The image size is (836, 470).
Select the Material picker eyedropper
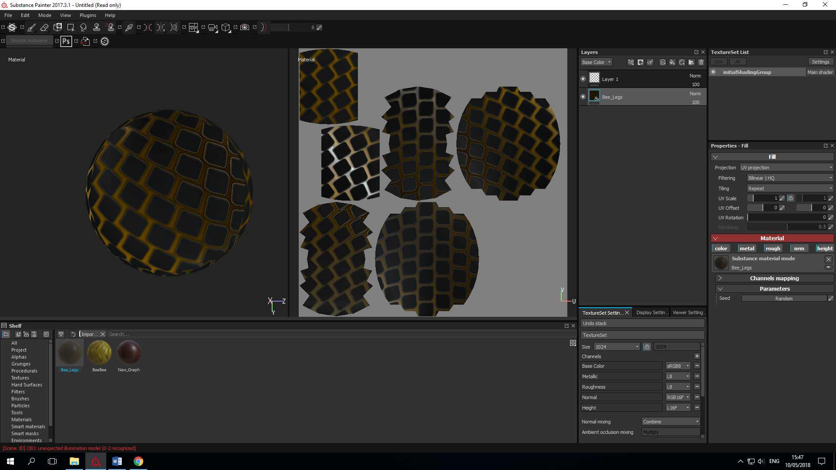129,27
